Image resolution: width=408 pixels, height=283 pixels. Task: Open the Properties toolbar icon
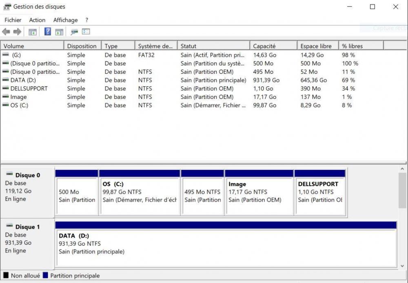point(85,32)
